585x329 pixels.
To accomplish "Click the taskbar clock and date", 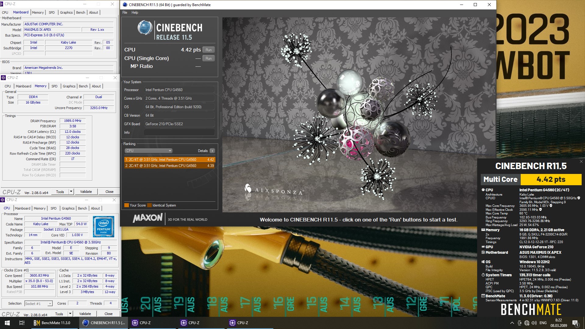I will (x=558, y=323).
